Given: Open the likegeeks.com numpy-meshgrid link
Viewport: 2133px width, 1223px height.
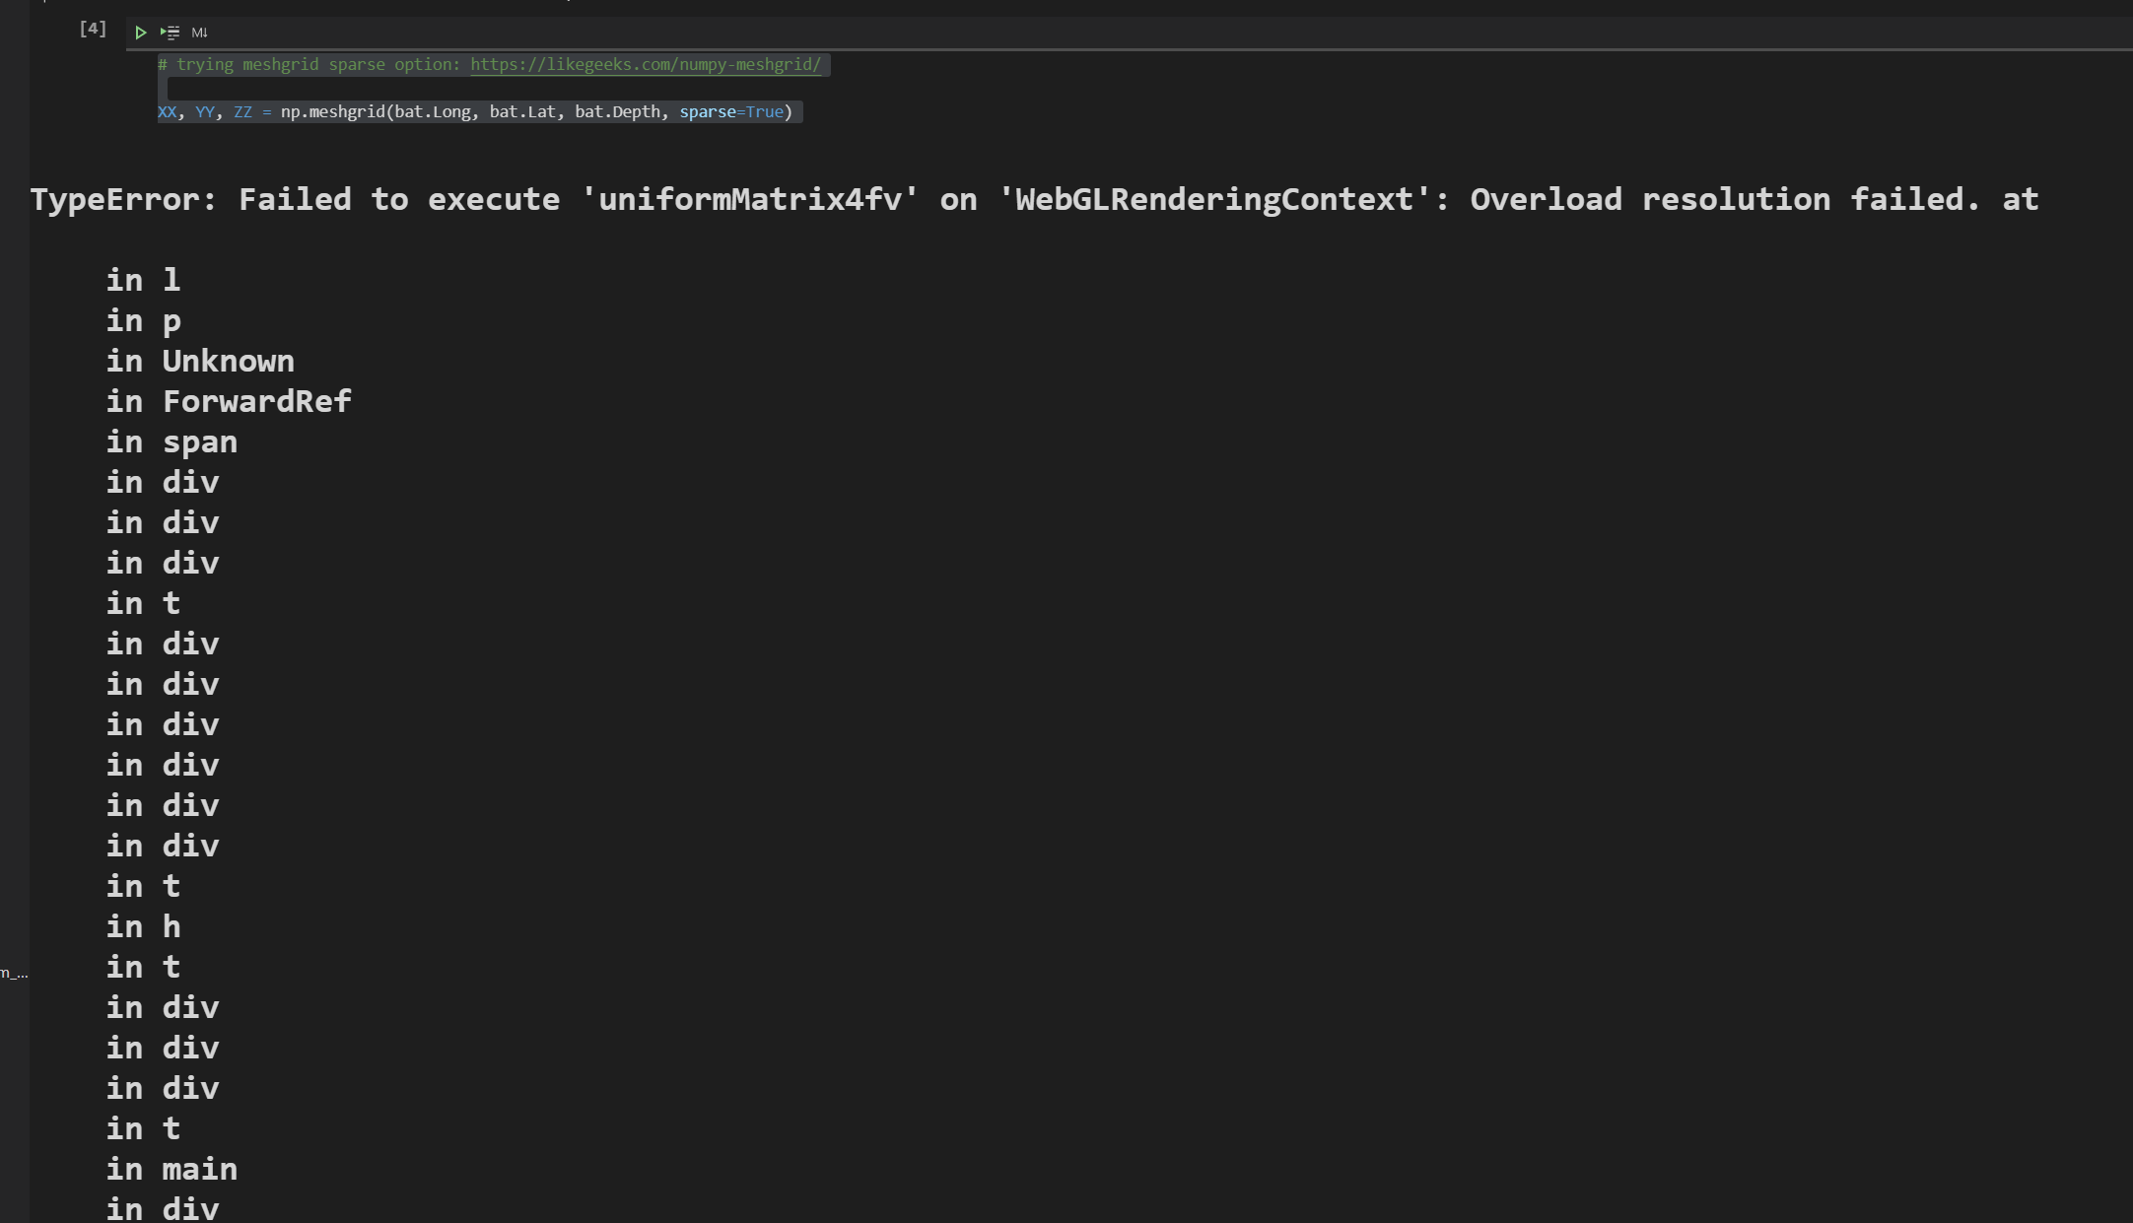Looking at the screenshot, I should coord(646,64).
